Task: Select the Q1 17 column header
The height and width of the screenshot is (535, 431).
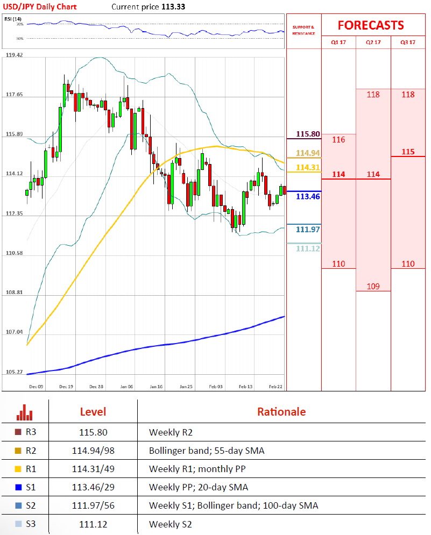Action: (x=338, y=42)
